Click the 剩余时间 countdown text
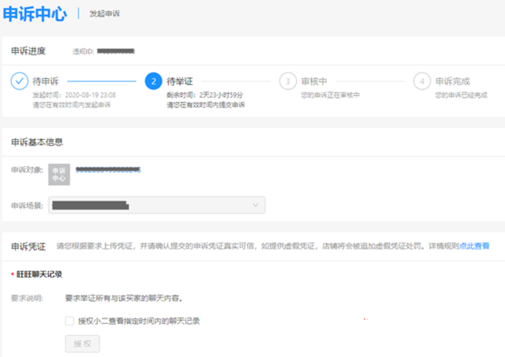Screen dimensions: 505x357 tap(205, 95)
